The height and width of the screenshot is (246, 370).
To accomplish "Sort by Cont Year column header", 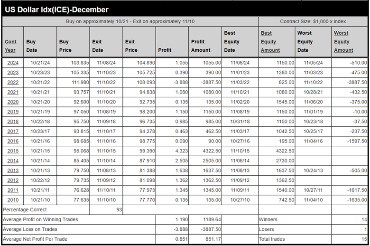I will 10,46.
